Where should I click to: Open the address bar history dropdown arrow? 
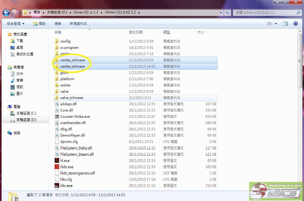point(221,13)
